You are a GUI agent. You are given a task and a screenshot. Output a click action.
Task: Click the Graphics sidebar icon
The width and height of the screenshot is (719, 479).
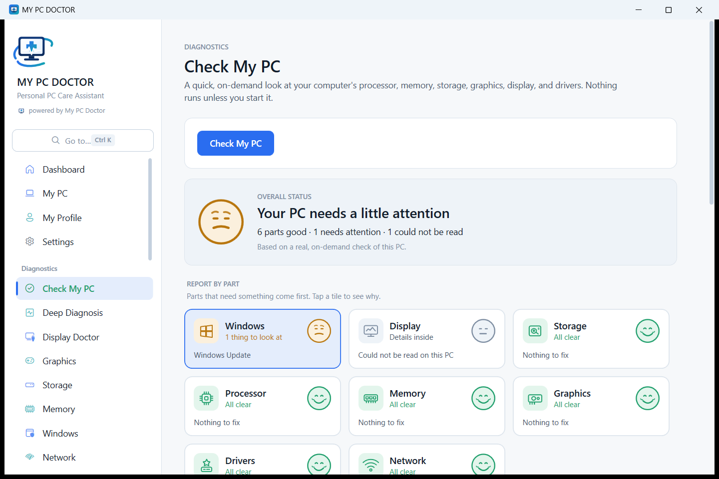point(30,361)
